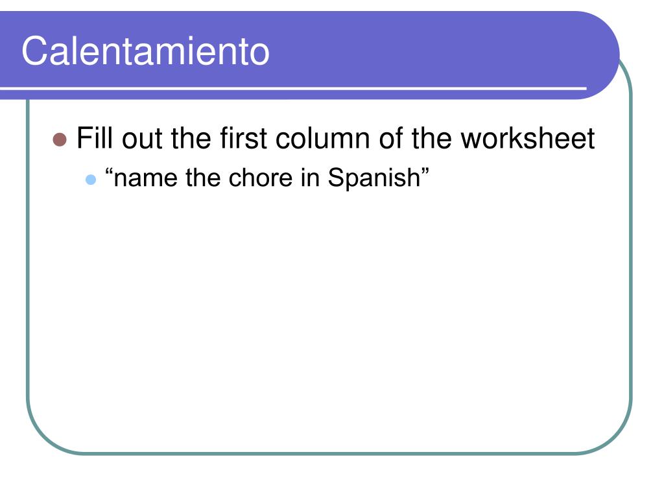Click the word "Fill" in the main bullet
The height and width of the screenshot is (498, 664).
96,138
